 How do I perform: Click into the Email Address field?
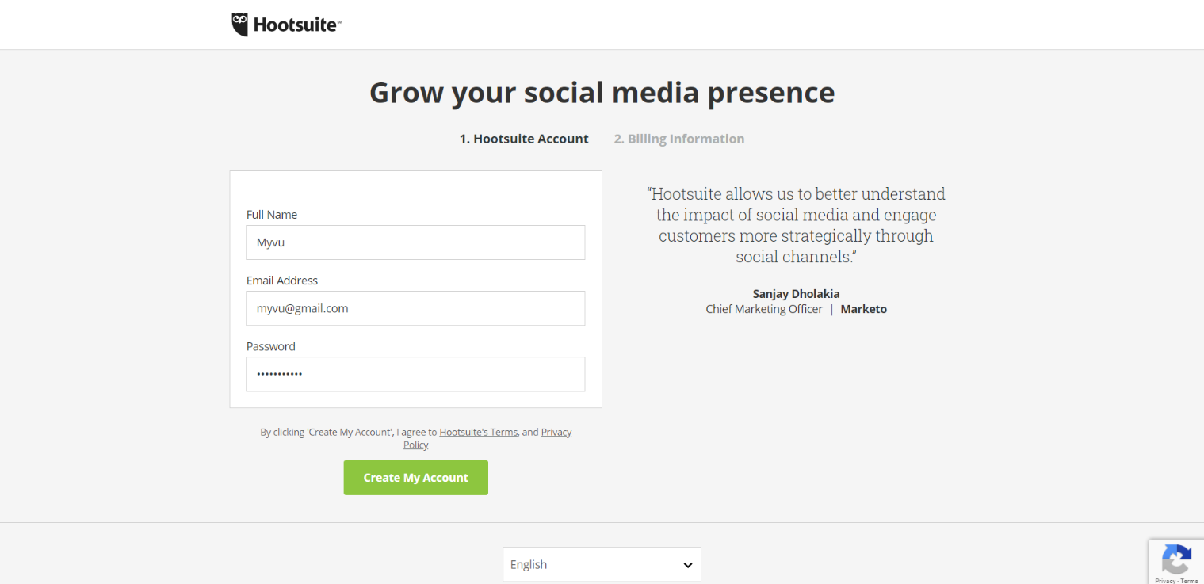[415, 308]
